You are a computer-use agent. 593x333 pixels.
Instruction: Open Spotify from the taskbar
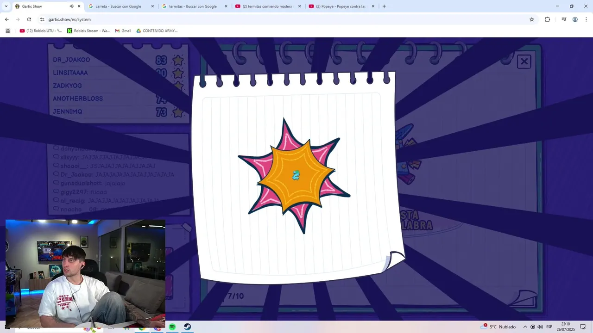172,327
